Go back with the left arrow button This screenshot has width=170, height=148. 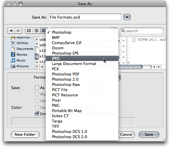[x=11, y=31]
